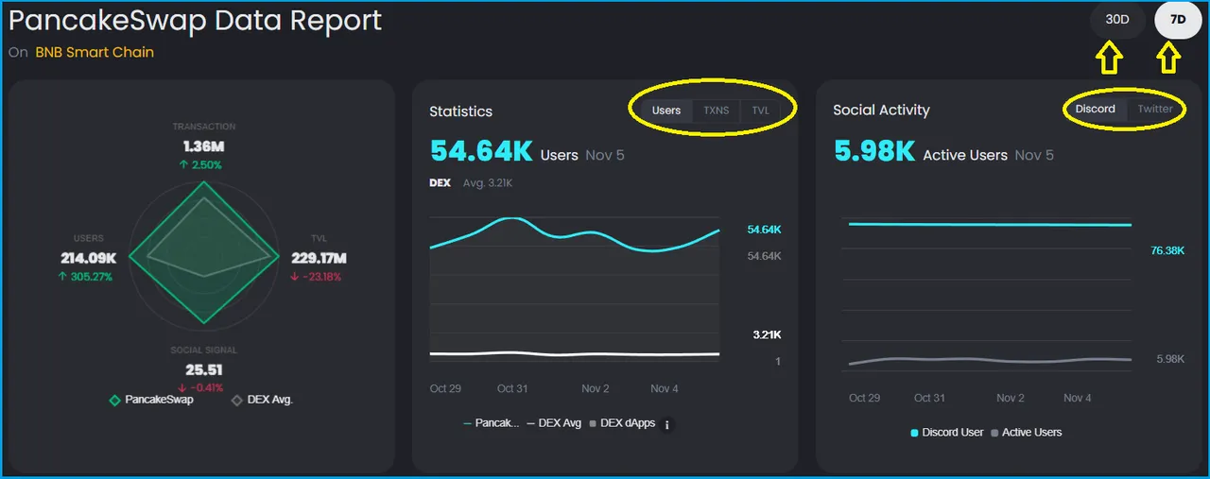Click the -0.41% social signal change

[200, 387]
